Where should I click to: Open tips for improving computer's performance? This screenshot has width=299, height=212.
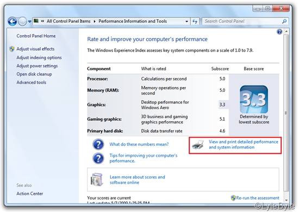144,158
